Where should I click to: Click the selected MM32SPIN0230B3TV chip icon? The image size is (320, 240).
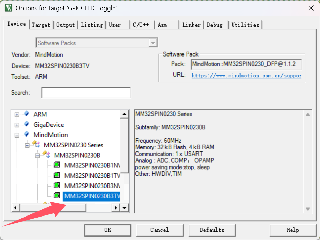point(57,196)
